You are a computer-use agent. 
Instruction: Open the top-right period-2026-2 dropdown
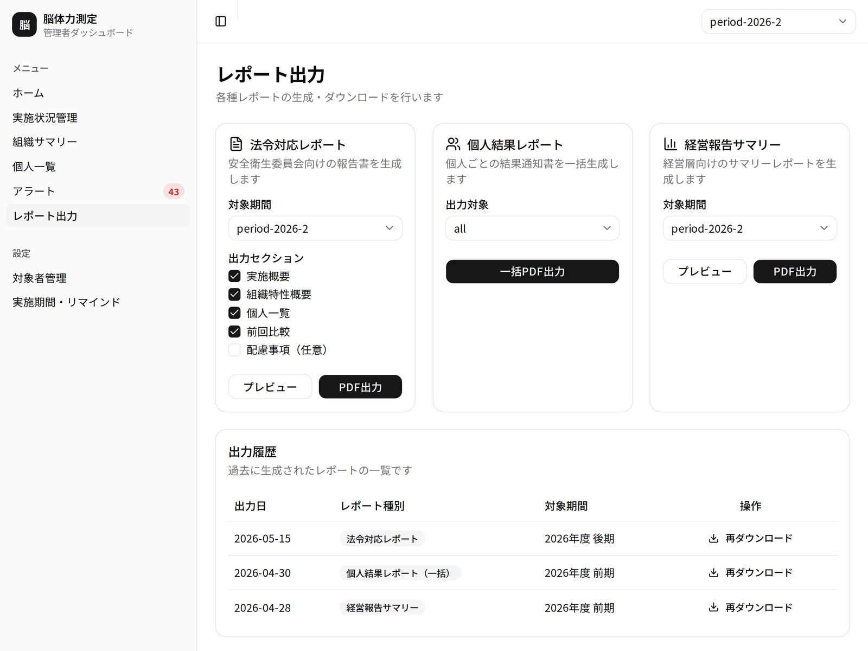pos(778,22)
